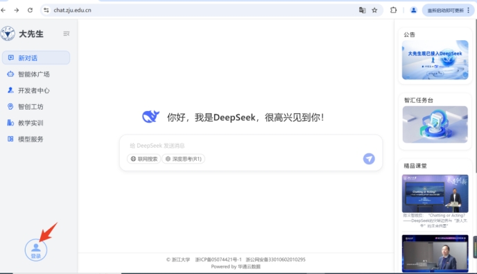This screenshot has width=477, height=274.
Task: Click the 精品课堂 heading
Action: click(x=415, y=166)
